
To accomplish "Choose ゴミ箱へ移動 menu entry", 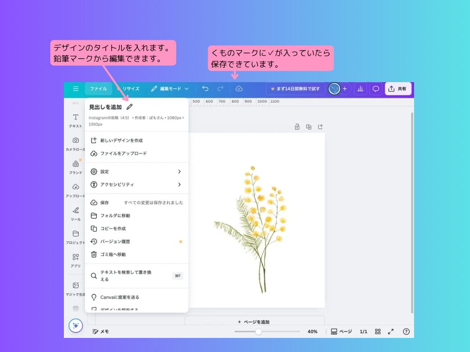I will pyautogui.click(x=113, y=254).
